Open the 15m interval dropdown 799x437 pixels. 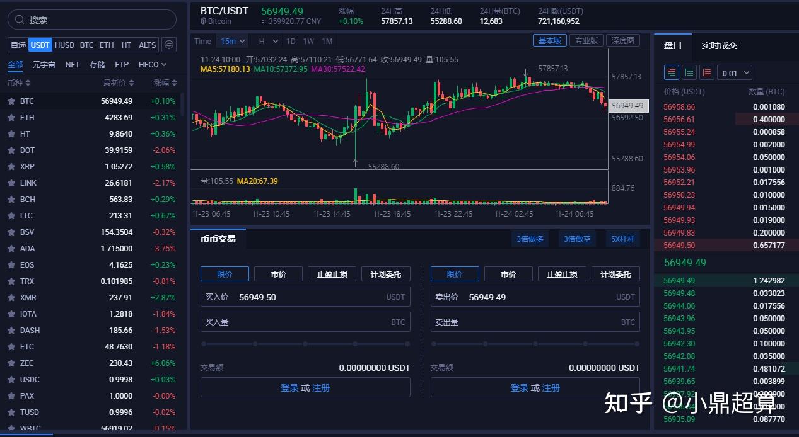click(x=231, y=41)
